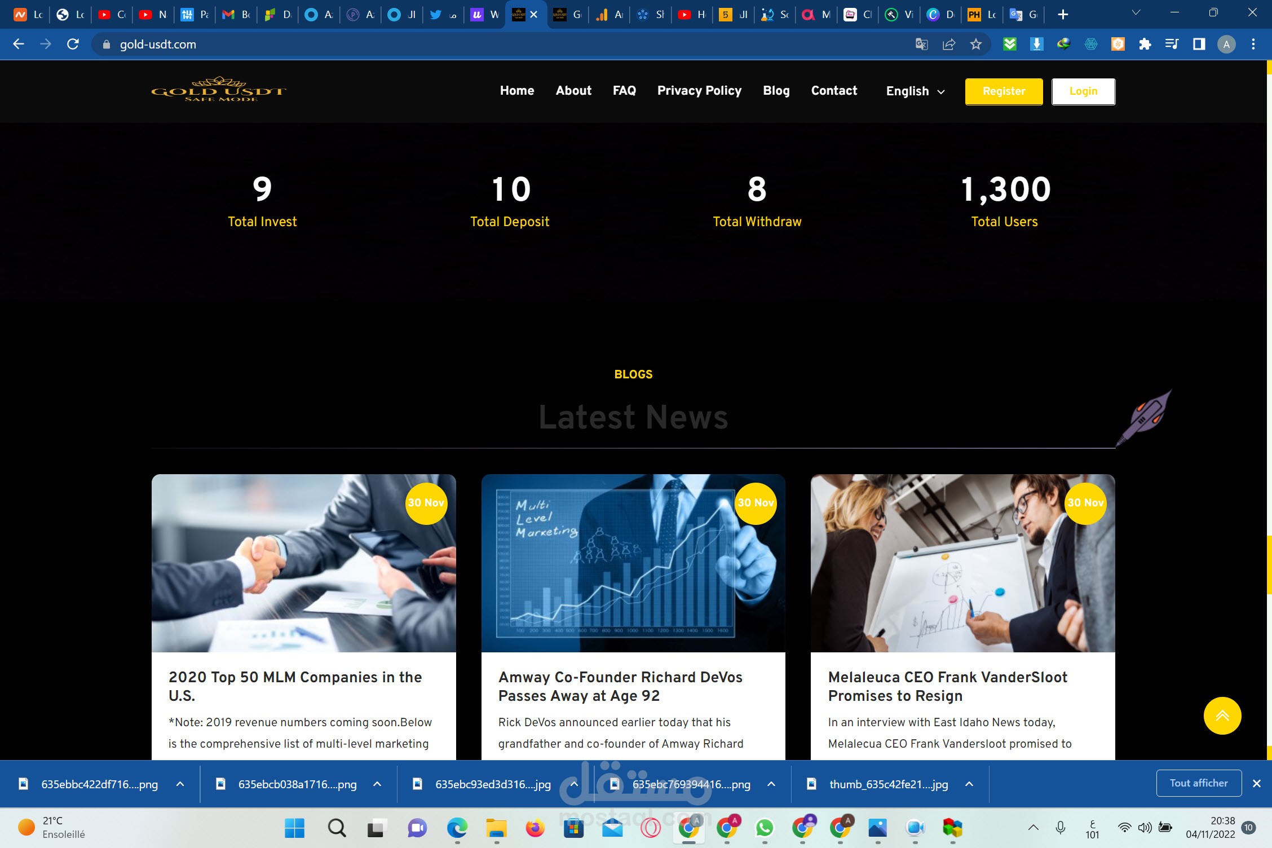
Task: Open WhatsApp from the taskbar
Action: pyautogui.click(x=764, y=828)
